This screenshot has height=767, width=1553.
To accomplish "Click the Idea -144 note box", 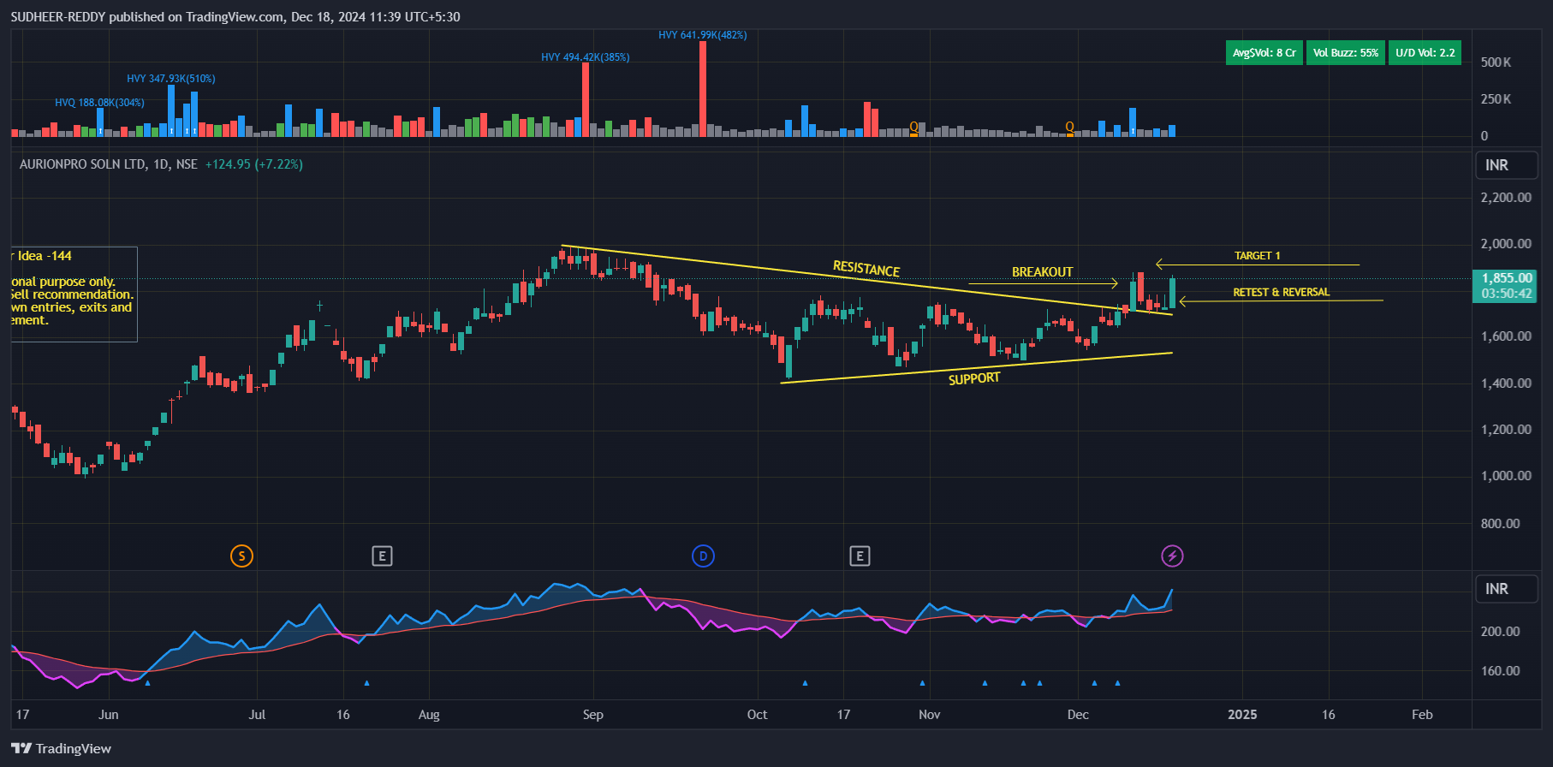I will click(74, 294).
